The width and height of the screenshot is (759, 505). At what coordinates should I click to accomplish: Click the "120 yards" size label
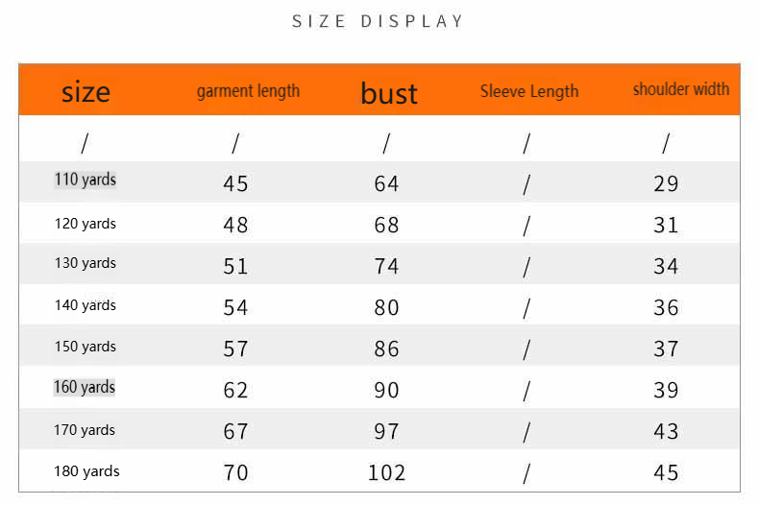(x=86, y=224)
